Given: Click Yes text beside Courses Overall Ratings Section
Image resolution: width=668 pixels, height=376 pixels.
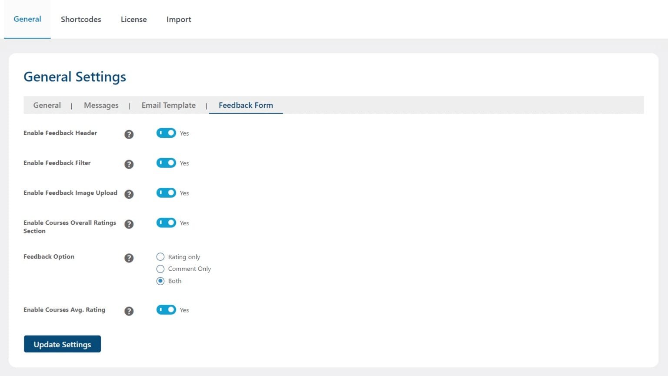Looking at the screenshot, I should [184, 223].
